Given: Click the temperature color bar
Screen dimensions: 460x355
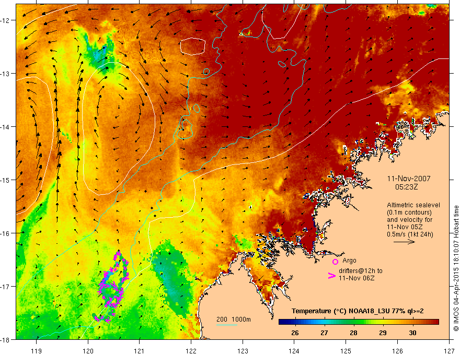Looking at the screenshot, I should [x=359, y=322].
